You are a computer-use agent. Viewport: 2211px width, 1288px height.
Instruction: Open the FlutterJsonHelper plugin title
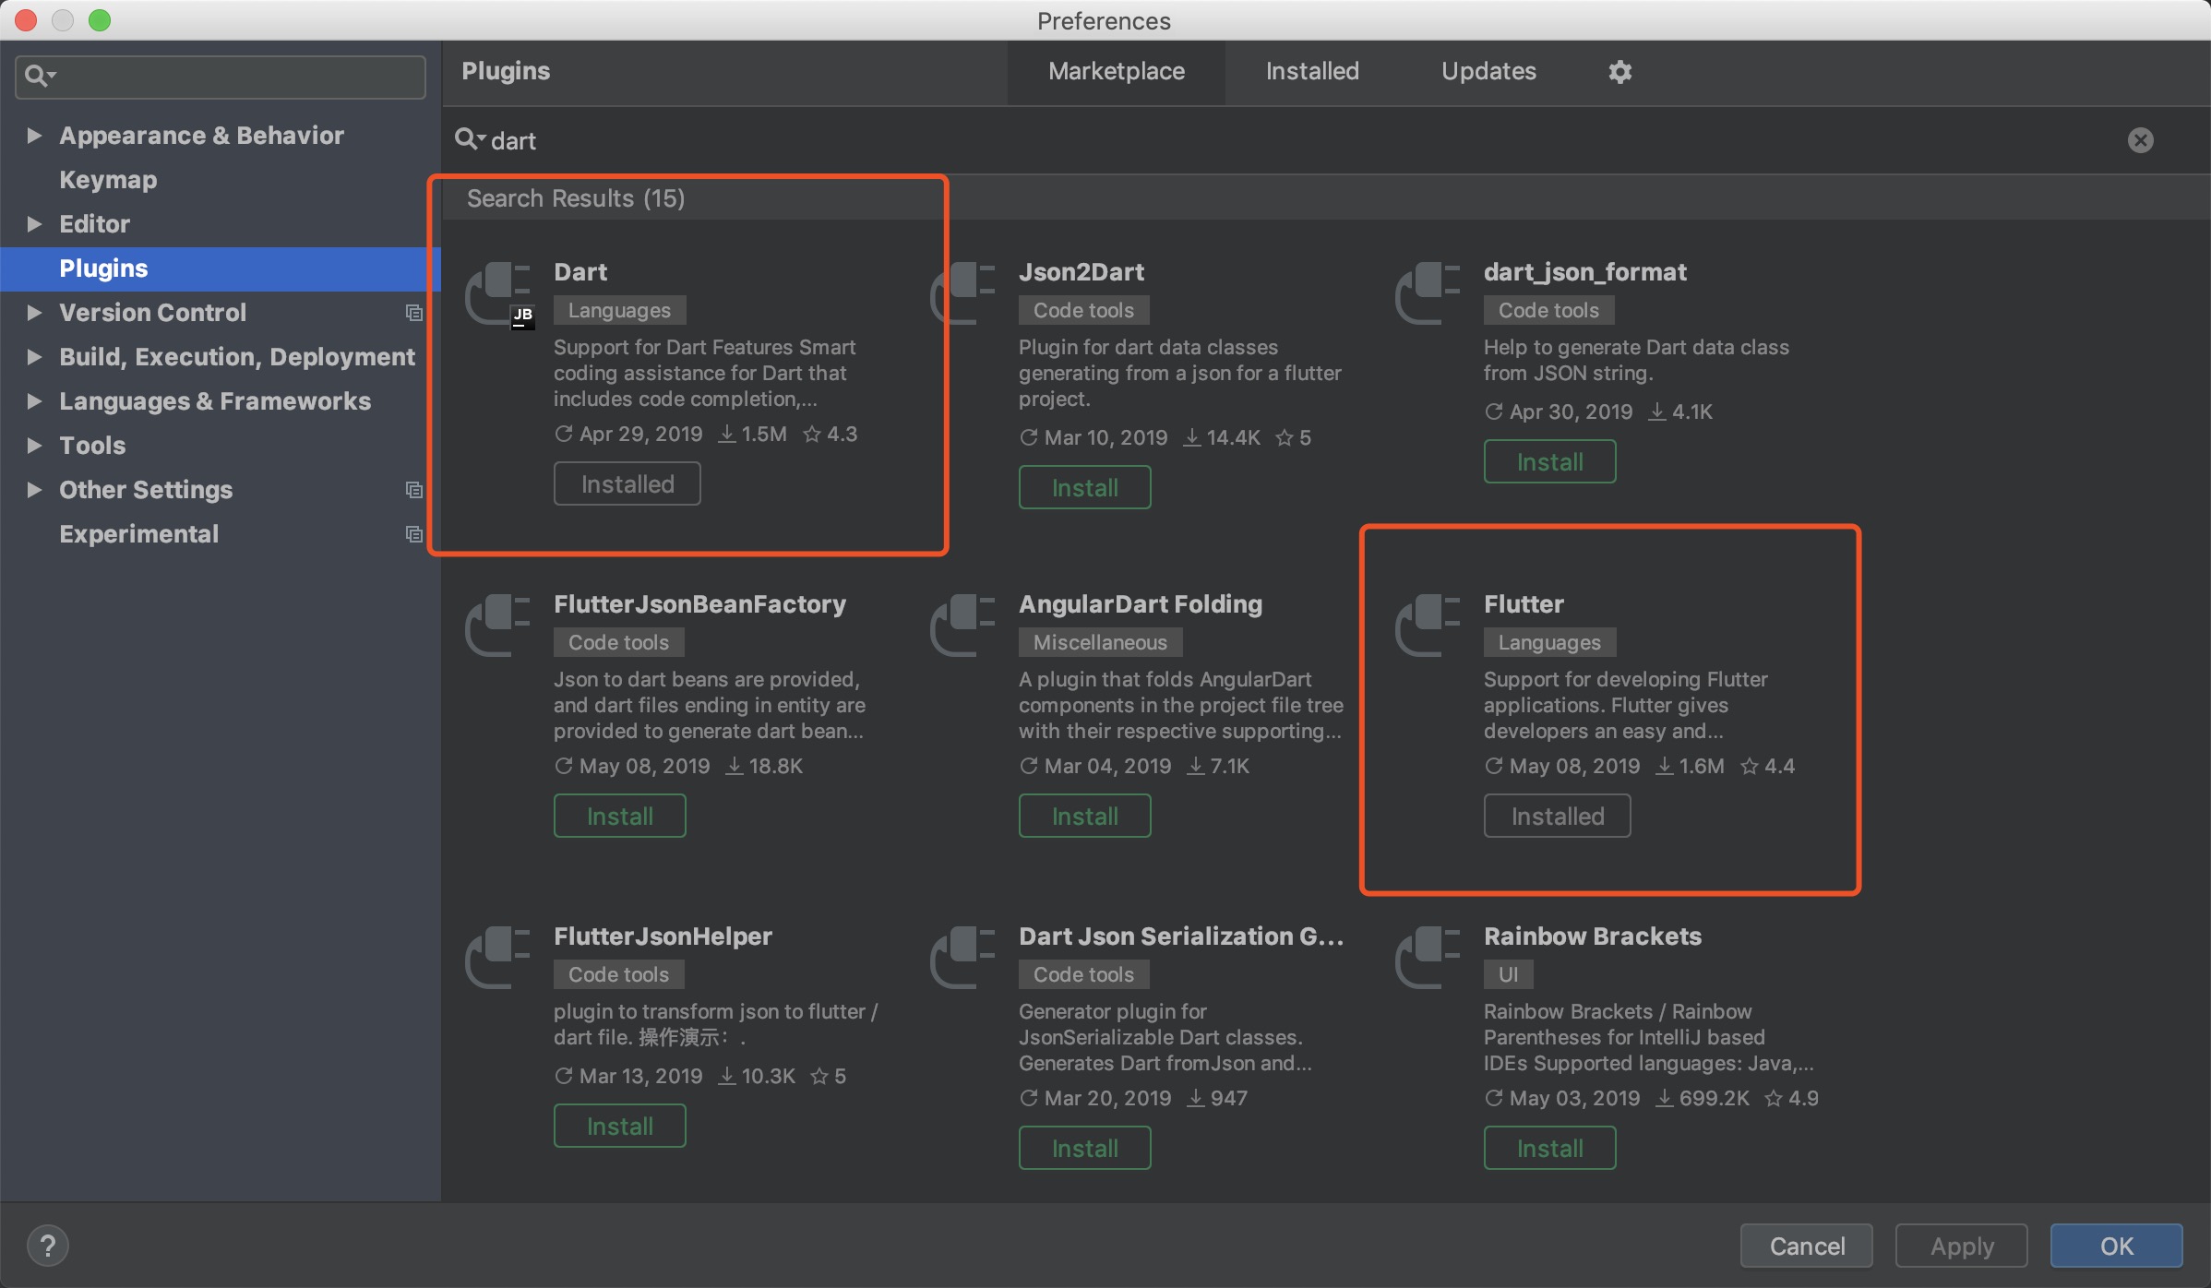click(x=663, y=936)
